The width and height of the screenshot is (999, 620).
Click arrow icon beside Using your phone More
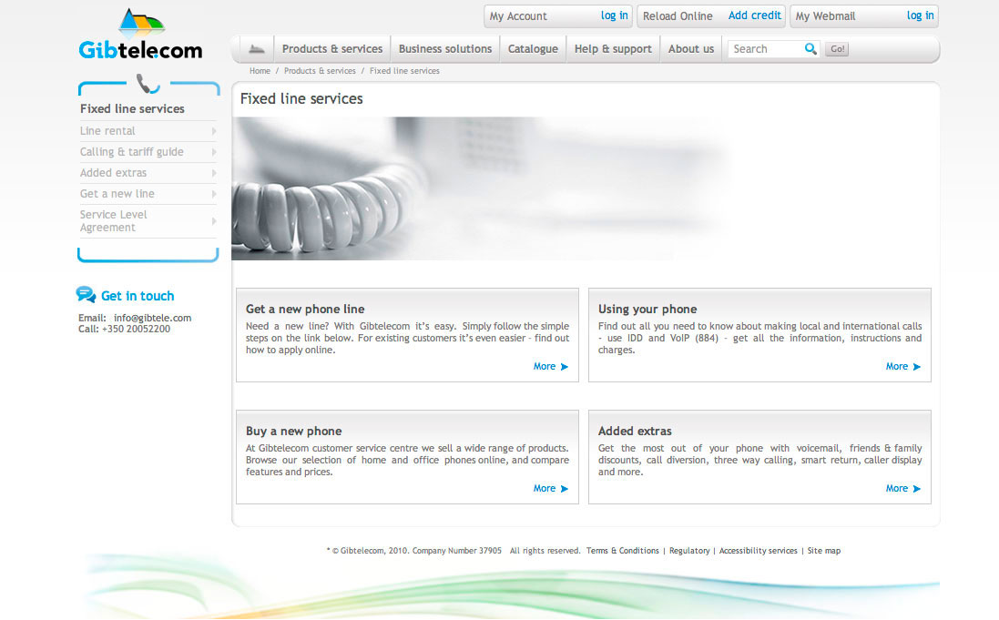click(916, 366)
